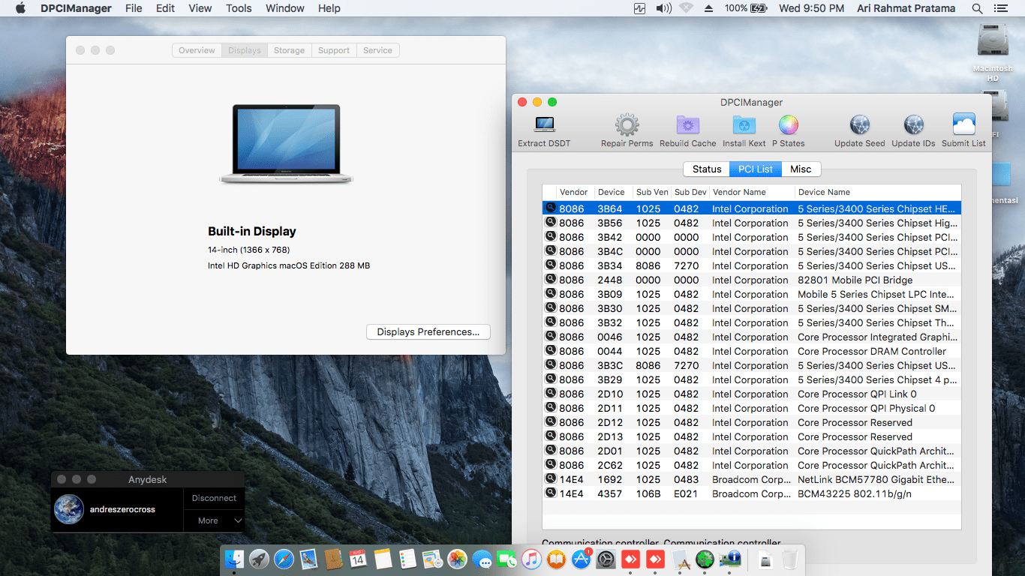1025x576 pixels.
Task: Open the Window menu
Action: click(x=285, y=8)
